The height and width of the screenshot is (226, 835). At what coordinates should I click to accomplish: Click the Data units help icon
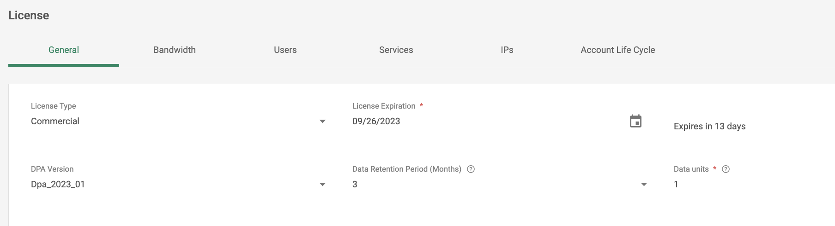pyautogui.click(x=726, y=169)
